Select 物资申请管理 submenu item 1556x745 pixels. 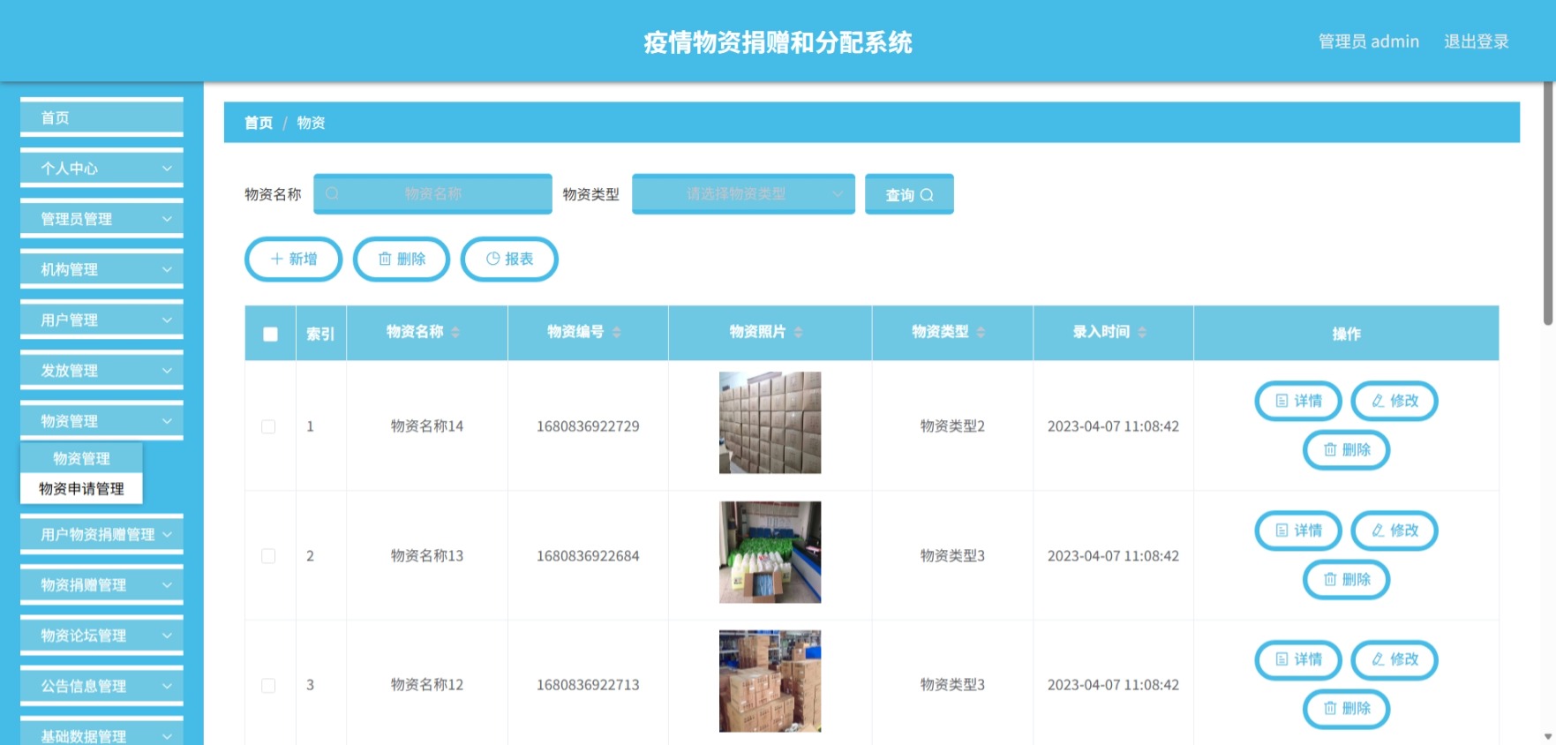tap(81, 488)
